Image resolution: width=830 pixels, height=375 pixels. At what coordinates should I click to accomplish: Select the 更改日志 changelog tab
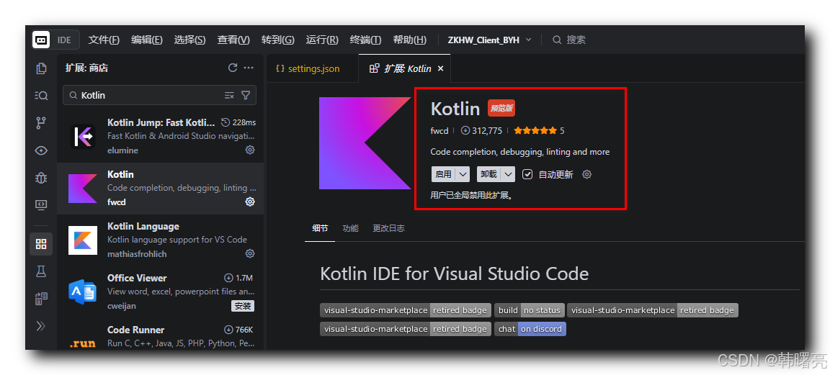[x=388, y=228]
